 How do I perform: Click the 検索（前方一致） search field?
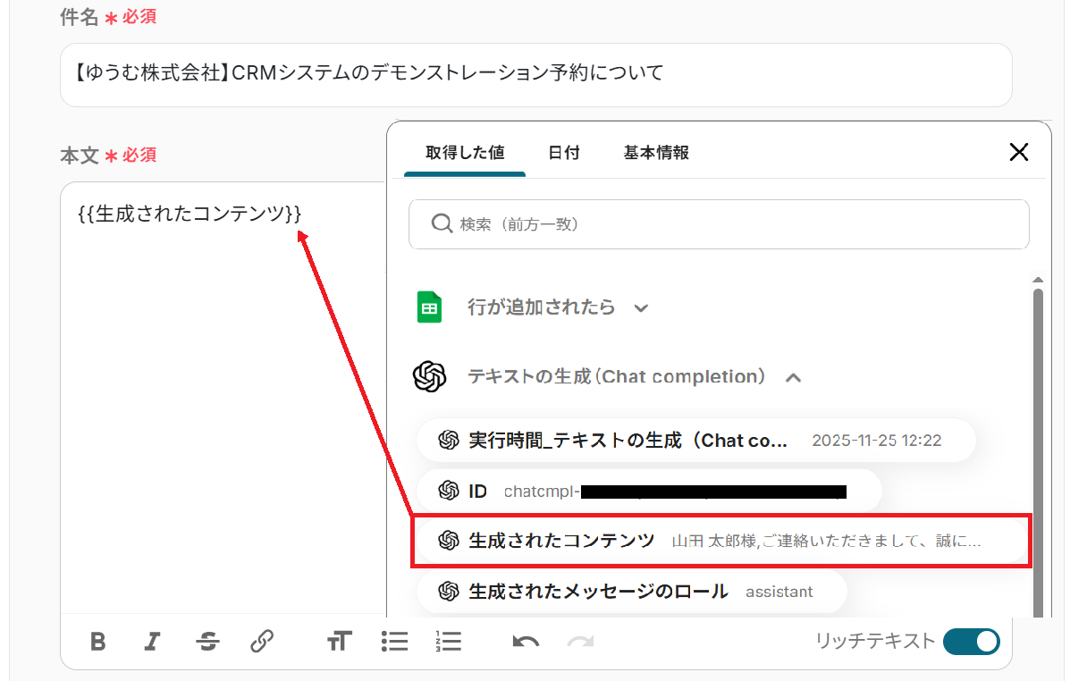pos(719,224)
